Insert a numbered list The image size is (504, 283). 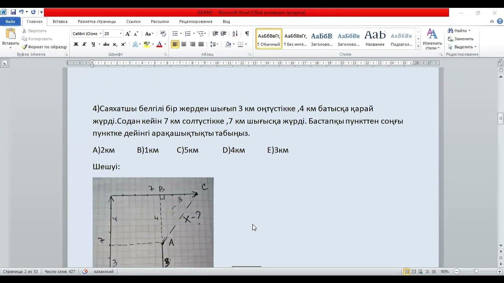click(188, 34)
